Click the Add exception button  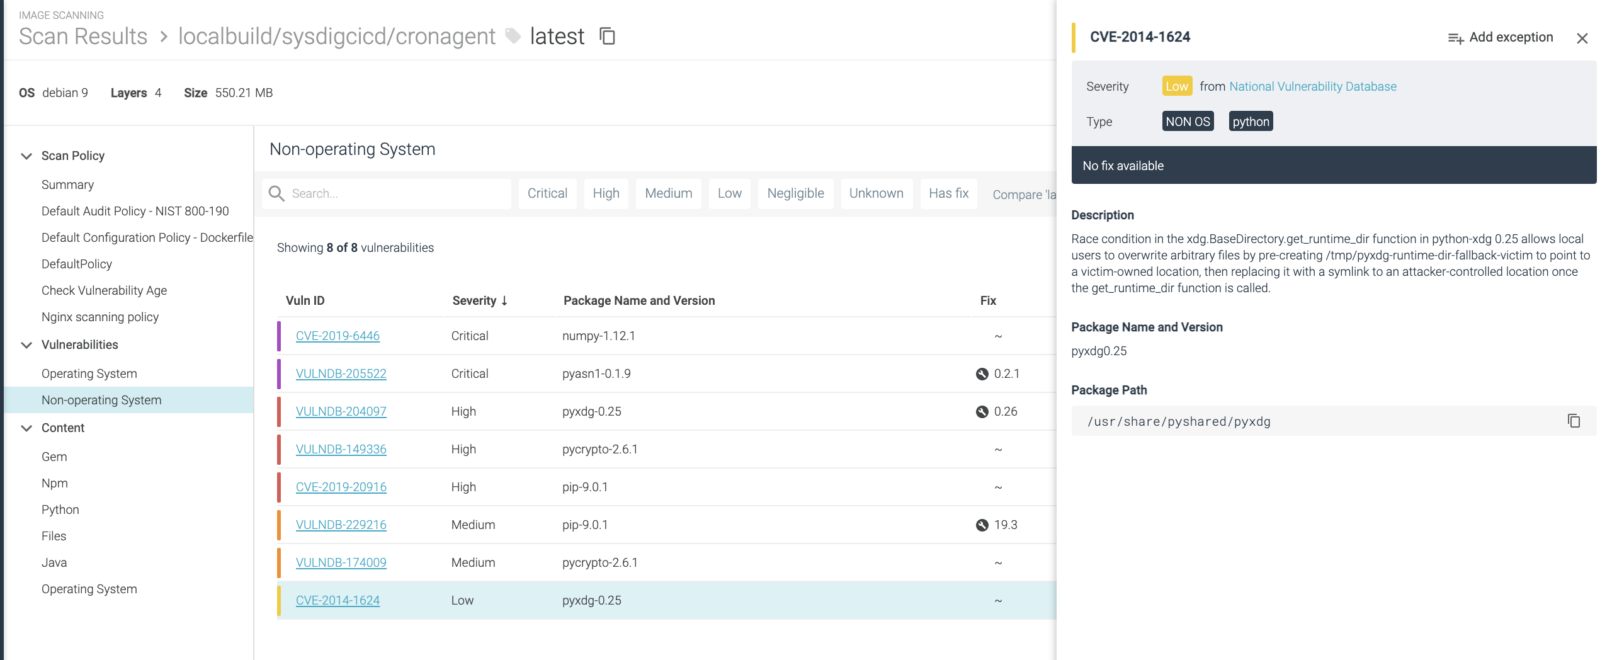(1501, 37)
